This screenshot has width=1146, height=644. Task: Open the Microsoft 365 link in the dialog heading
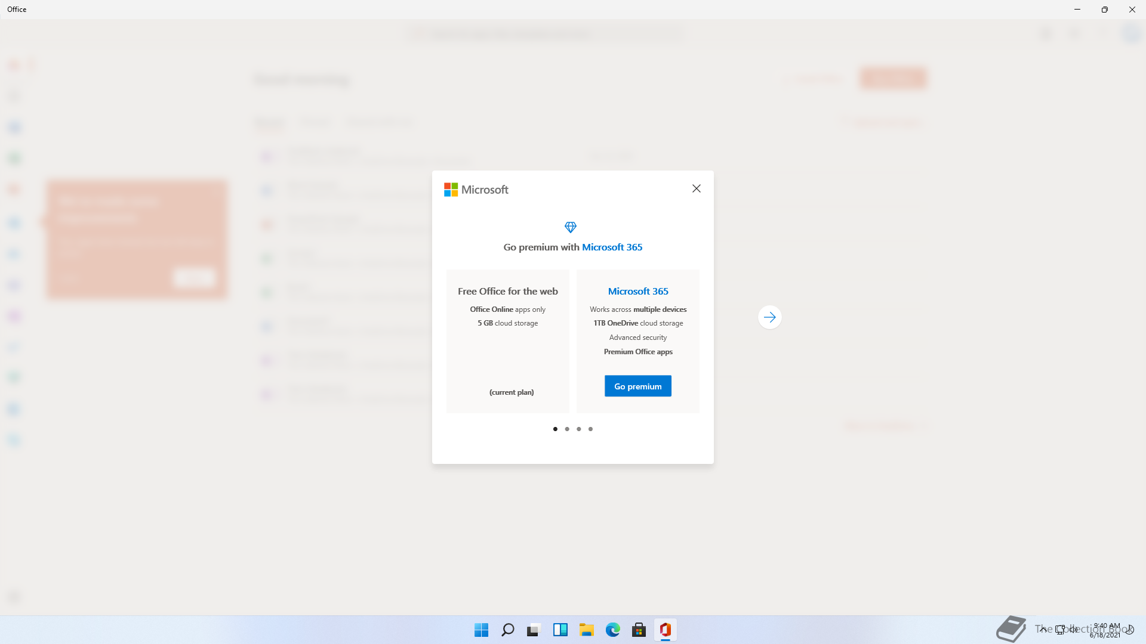612,247
